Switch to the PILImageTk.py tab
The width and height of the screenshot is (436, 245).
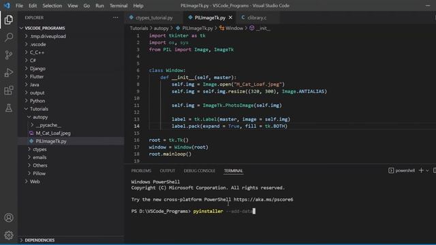[x=210, y=18]
